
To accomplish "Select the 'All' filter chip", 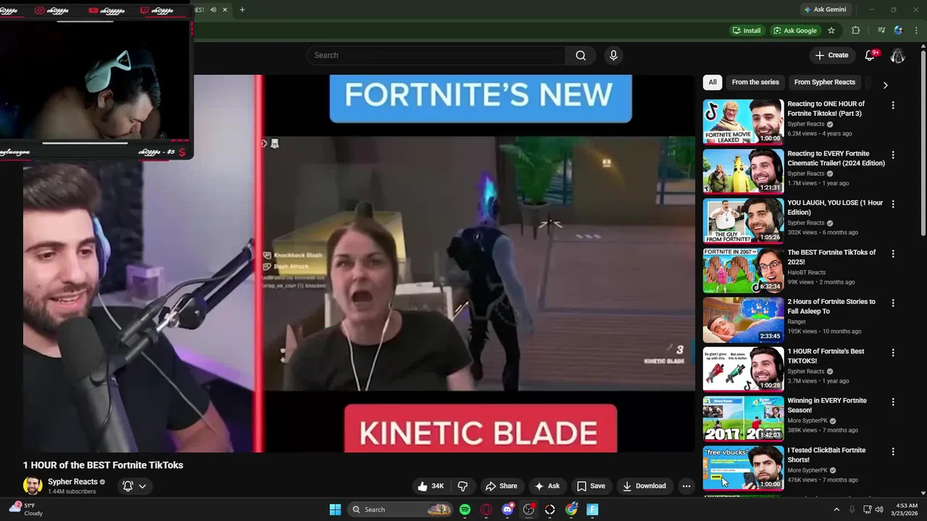I will (x=713, y=82).
